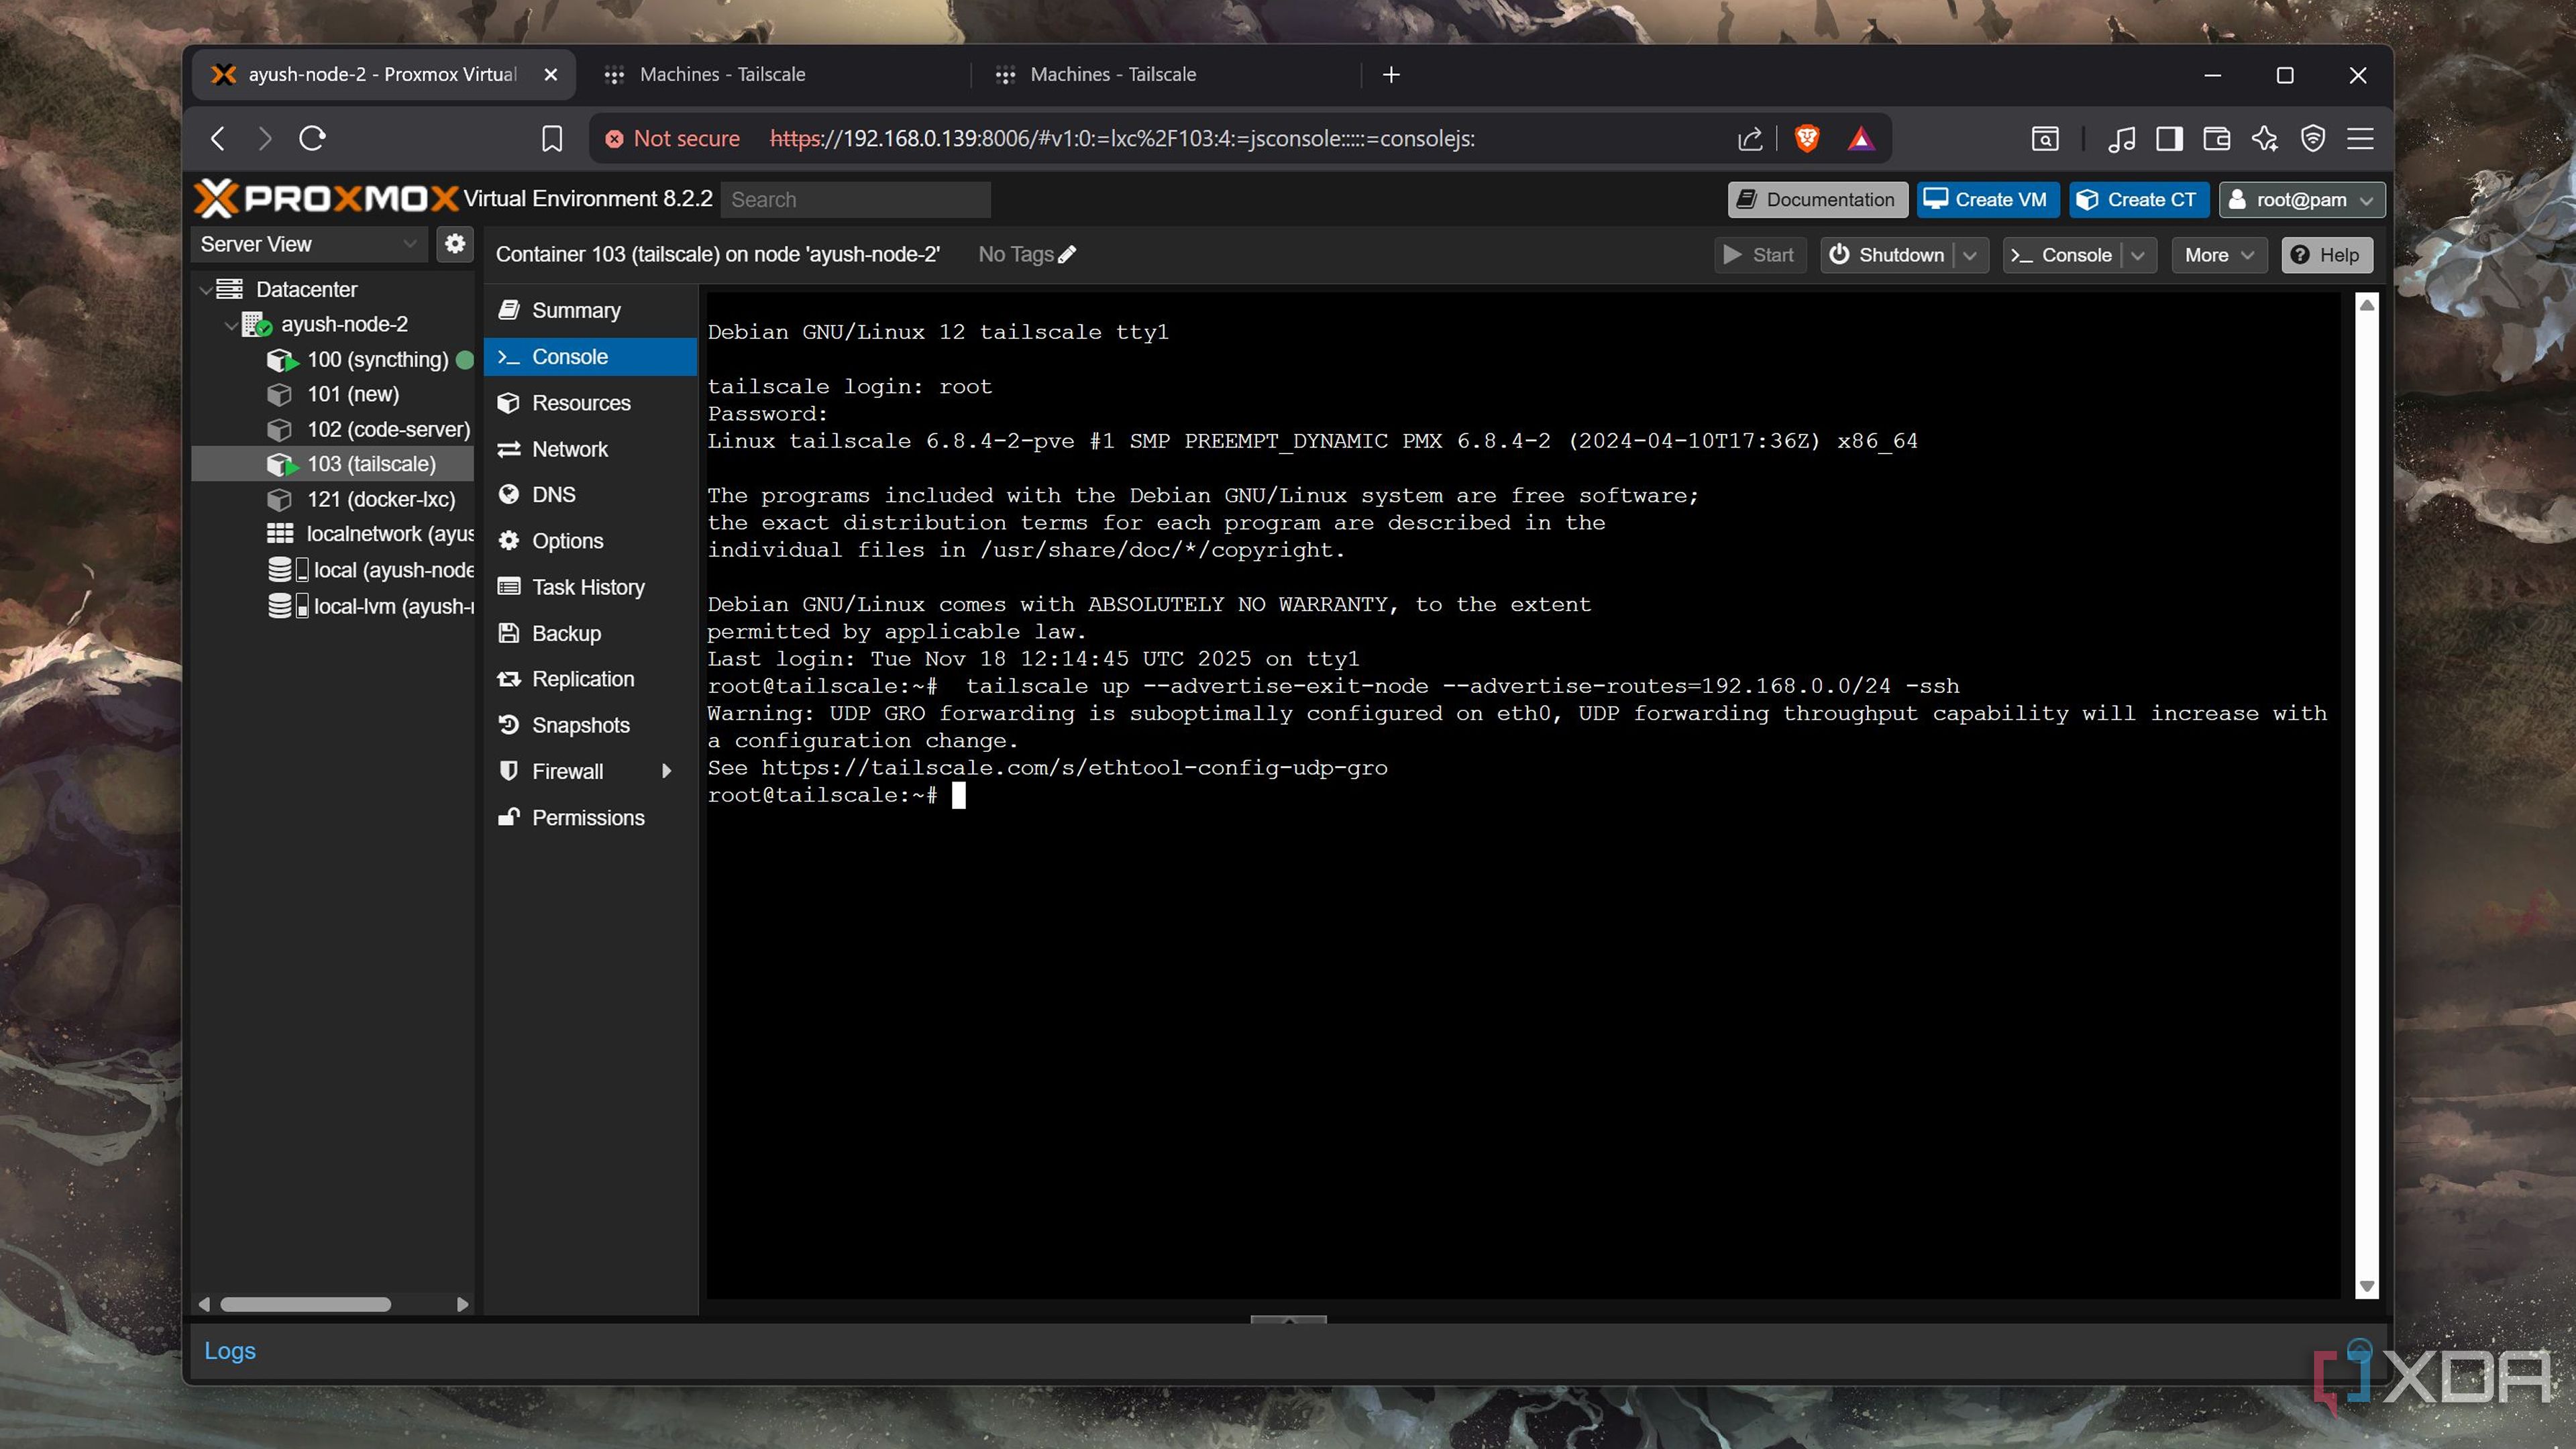The image size is (2576, 1449).
Task: Shut down the container
Action: [x=1887, y=255]
